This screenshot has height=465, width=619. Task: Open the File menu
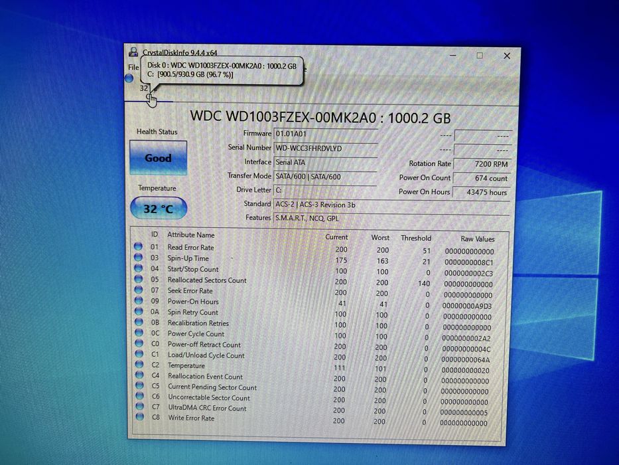133,68
